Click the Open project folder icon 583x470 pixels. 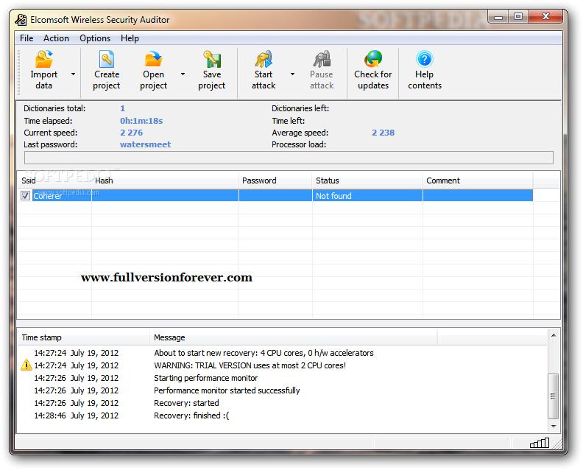tap(153, 59)
